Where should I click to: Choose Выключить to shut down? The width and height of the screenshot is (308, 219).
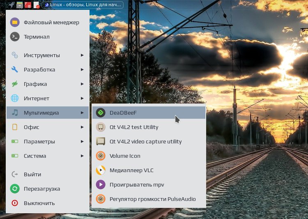click(x=48, y=203)
